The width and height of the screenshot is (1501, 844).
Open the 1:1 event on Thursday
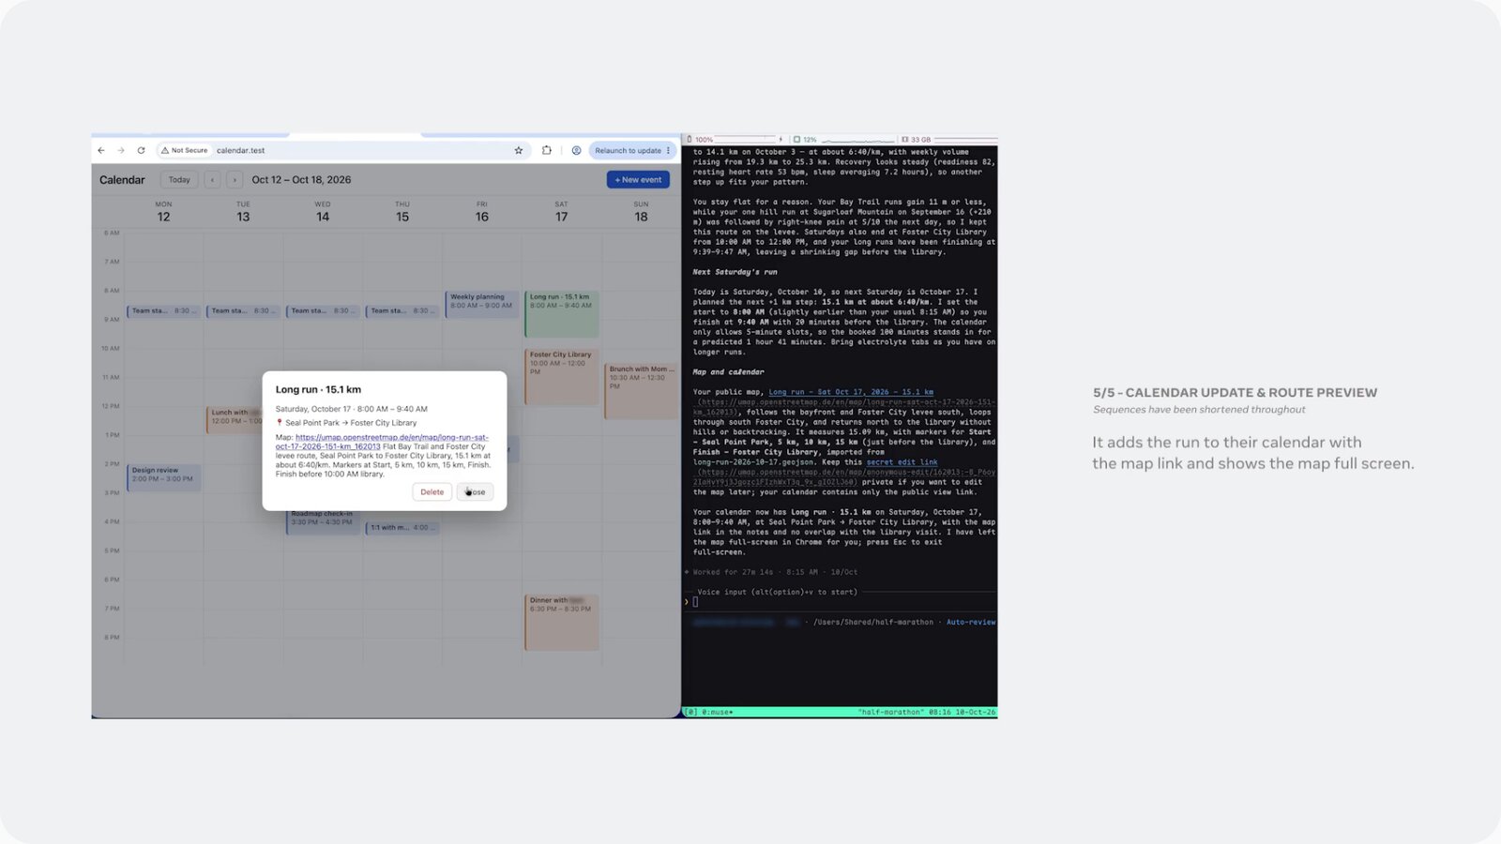pos(402,527)
